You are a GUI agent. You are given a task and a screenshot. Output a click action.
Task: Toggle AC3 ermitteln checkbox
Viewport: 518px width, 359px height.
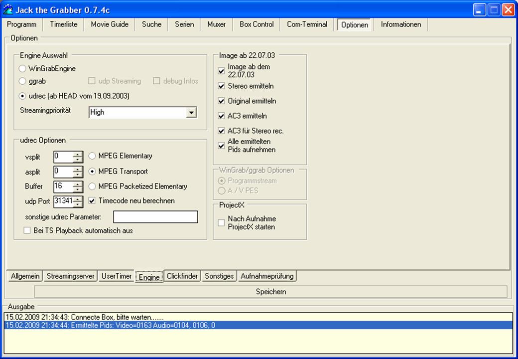221,116
